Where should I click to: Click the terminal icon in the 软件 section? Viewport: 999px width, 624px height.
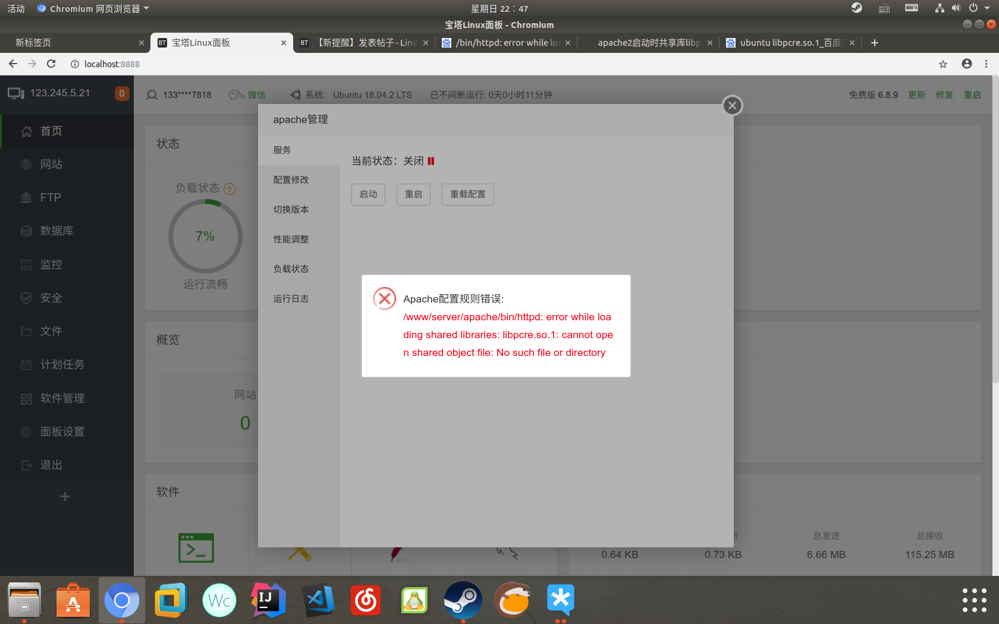tap(196, 548)
